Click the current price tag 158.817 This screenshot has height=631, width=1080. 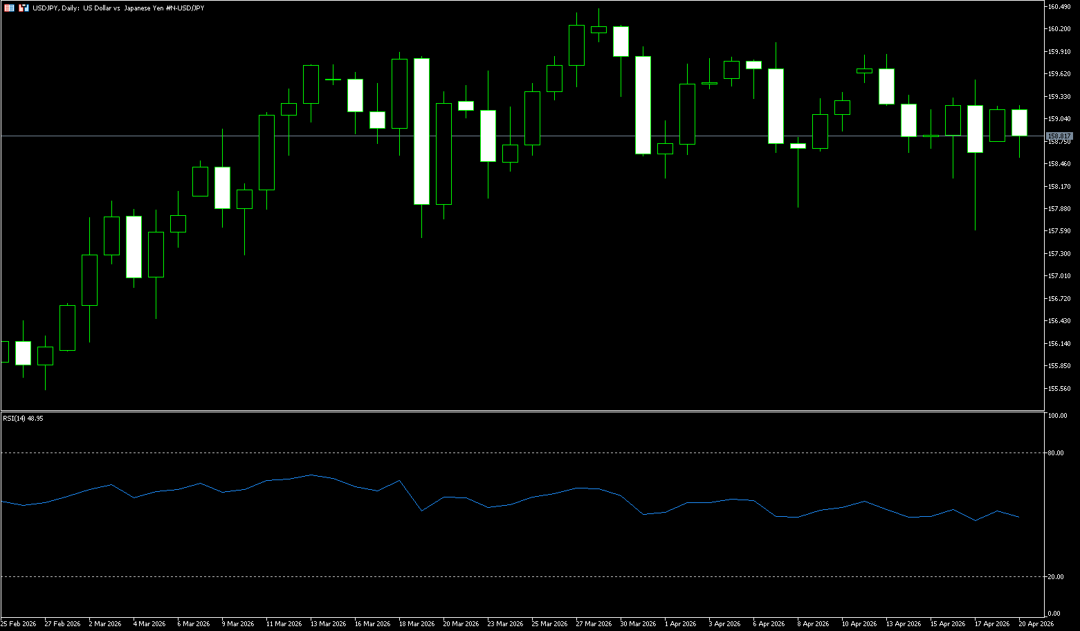click(x=1059, y=136)
